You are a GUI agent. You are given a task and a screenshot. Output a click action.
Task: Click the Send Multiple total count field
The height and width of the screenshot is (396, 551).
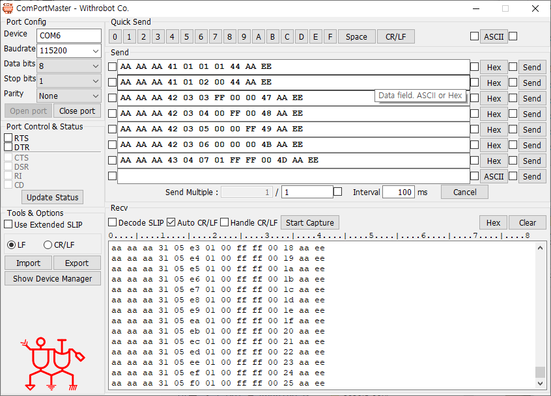pyautogui.click(x=307, y=192)
